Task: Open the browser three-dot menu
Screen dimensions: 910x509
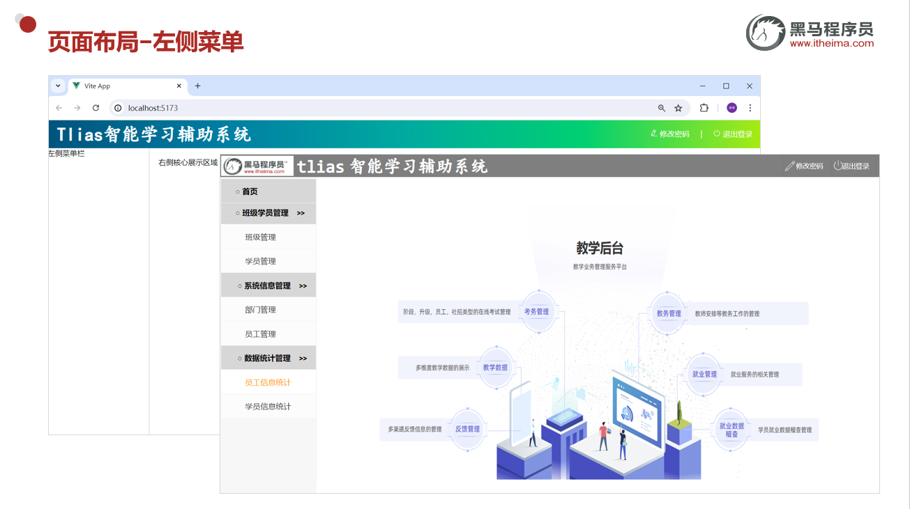Action: [750, 108]
